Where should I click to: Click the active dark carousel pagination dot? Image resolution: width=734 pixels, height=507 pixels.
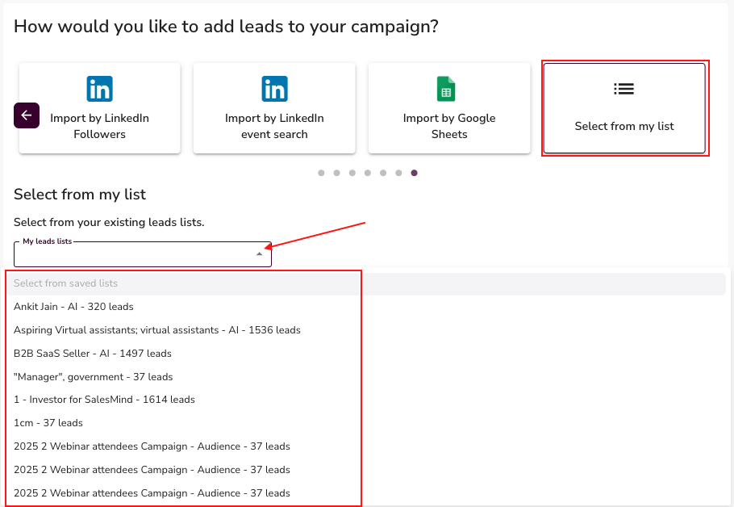414,173
